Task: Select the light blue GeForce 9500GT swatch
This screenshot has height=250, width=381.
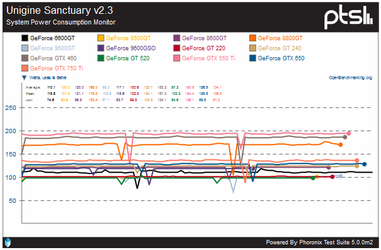Action: [x=24, y=48]
